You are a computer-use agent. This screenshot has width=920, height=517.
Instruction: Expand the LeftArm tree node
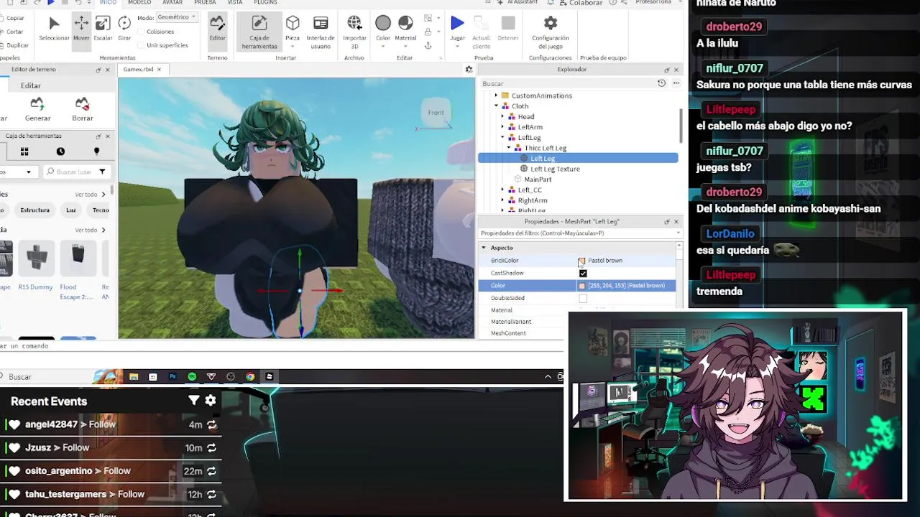tap(502, 127)
